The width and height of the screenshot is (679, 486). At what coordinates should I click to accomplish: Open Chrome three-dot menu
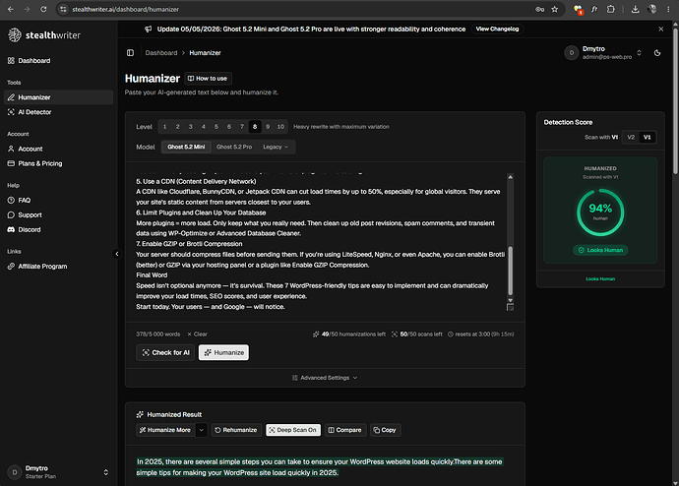668,9
